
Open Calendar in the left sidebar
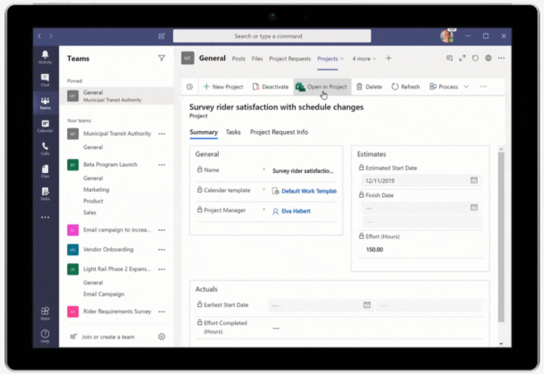[45, 126]
